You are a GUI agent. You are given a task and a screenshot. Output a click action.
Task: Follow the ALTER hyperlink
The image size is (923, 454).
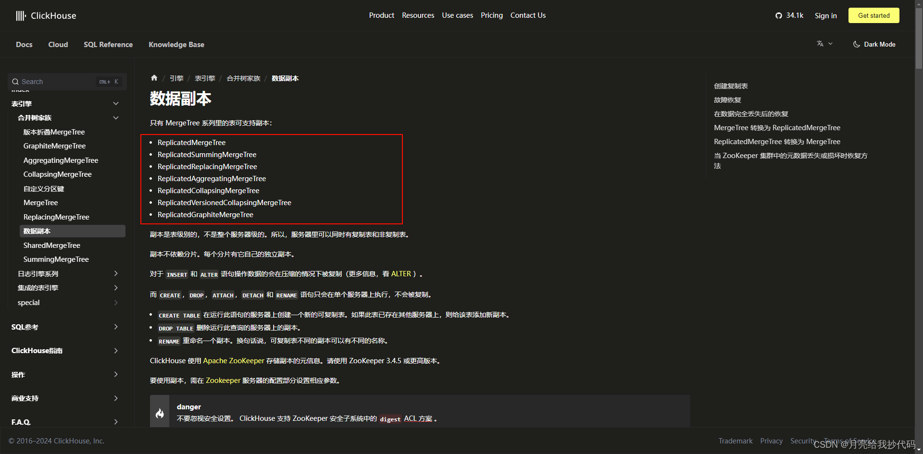(401, 274)
